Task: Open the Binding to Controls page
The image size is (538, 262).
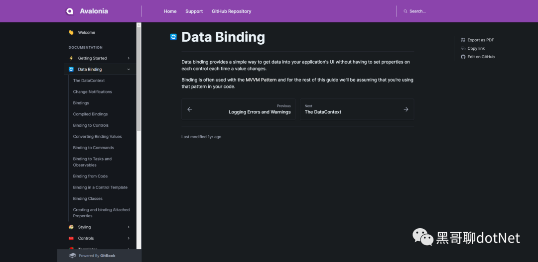Action: [91, 125]
